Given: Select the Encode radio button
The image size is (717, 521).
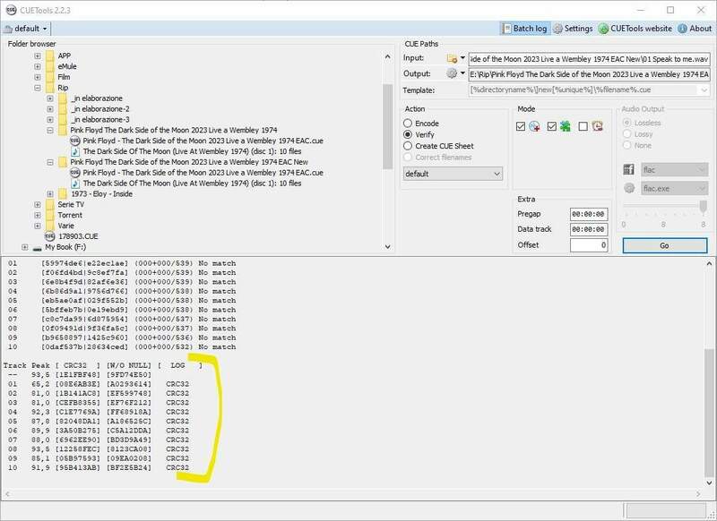Looking at the screenshot, I should (409, 123).
